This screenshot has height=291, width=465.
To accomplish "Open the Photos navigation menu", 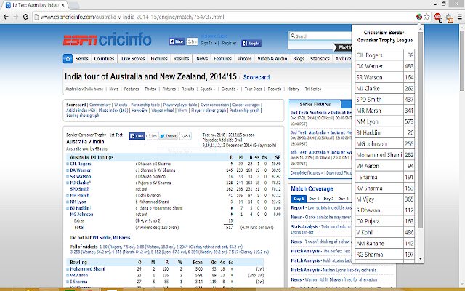I will pyautogui.click(x=244, y=58).
